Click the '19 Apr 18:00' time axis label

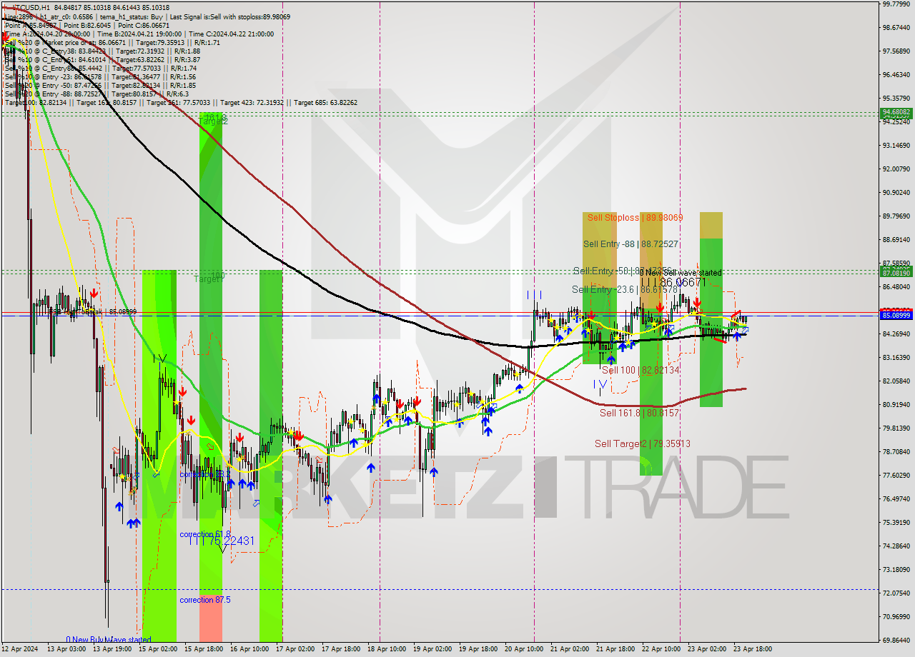pyautogui.click(x=479, y=650)
